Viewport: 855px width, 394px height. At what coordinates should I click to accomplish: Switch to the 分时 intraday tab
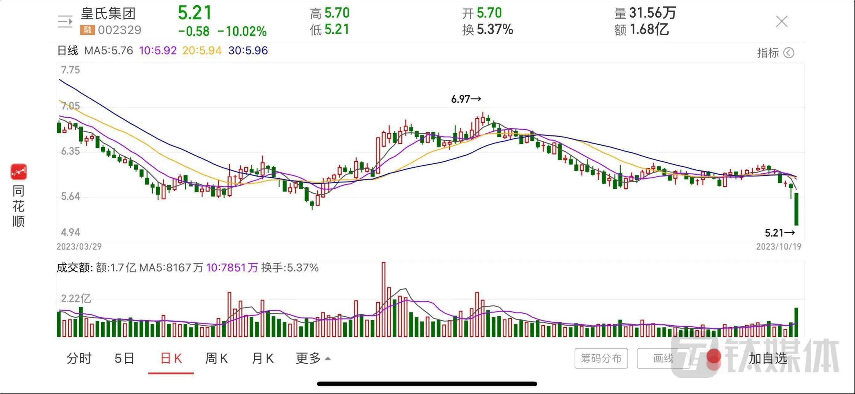(x=79, y=358)
